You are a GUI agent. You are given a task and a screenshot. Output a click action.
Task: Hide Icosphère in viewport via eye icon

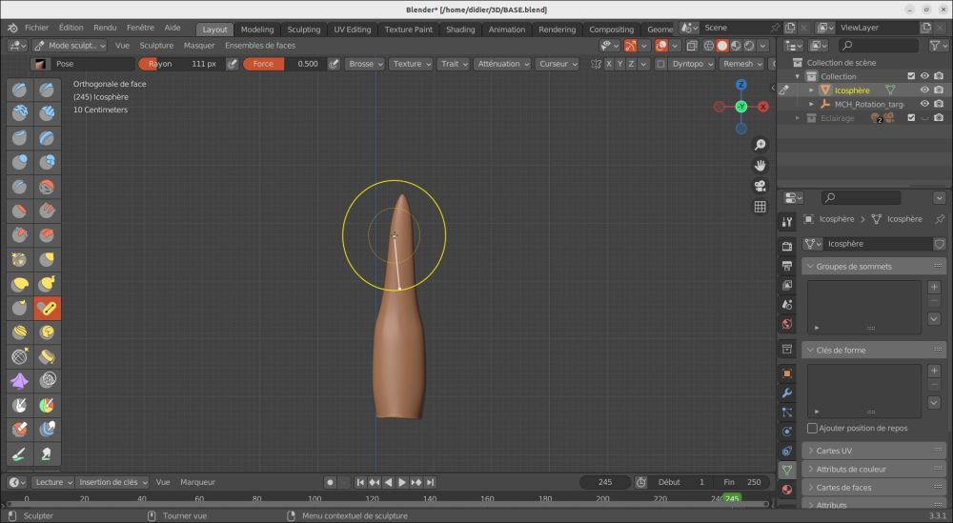click(x=923, y=91)
